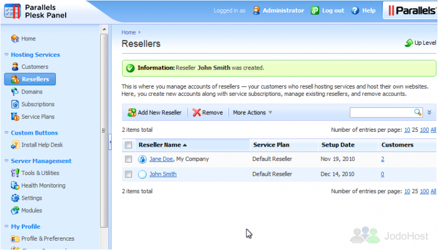
Task: Open Subscriptions in the sidebar menu
Action: click(x=38, y=104)
